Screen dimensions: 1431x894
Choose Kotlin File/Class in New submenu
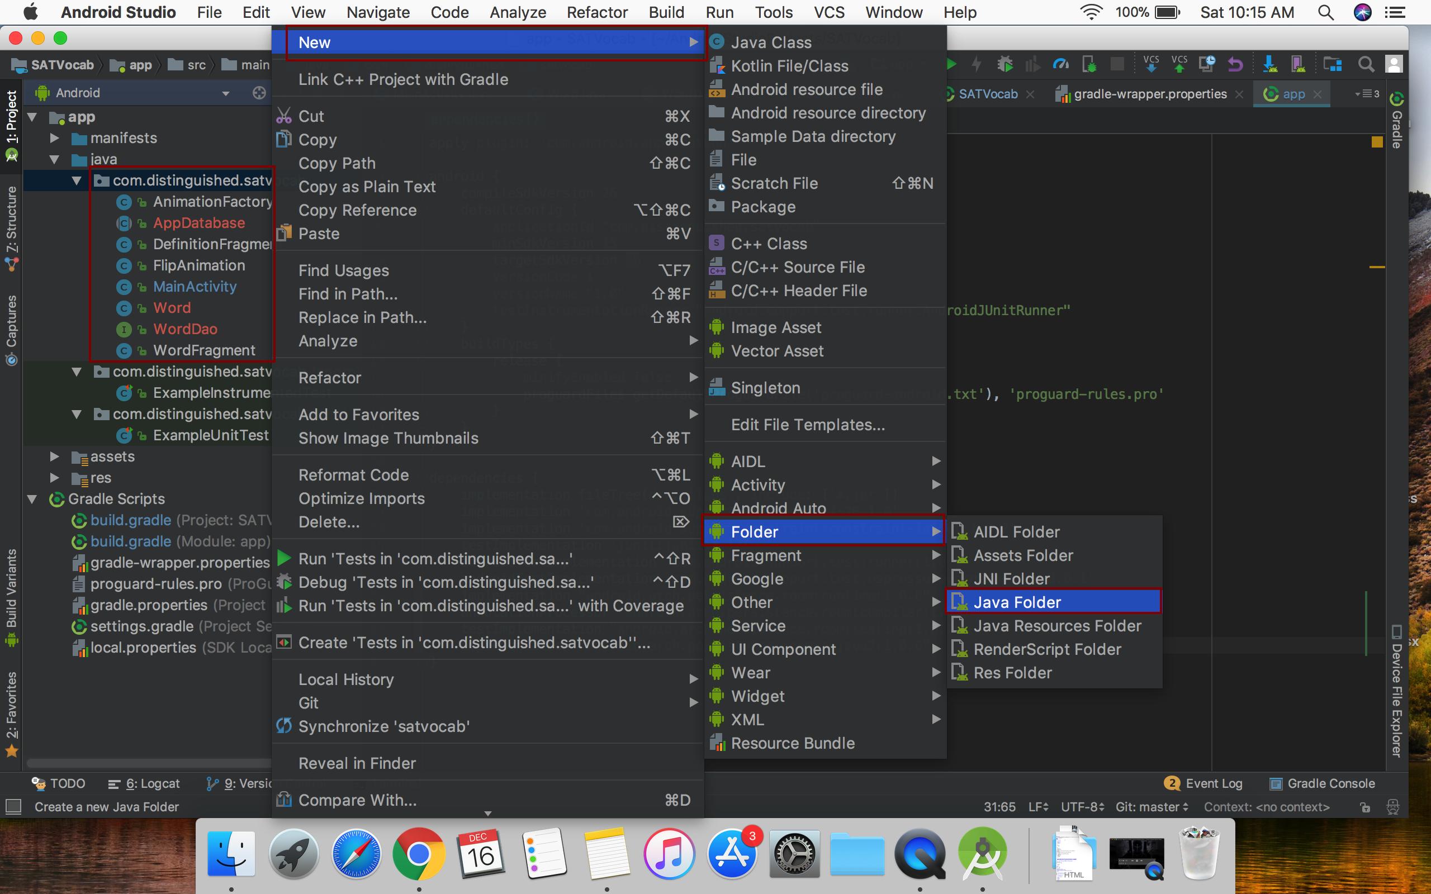click(789, 66)
